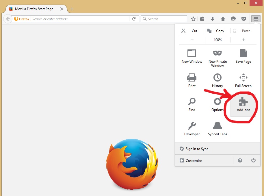Minimize the Firefox window

coord(238,3)
